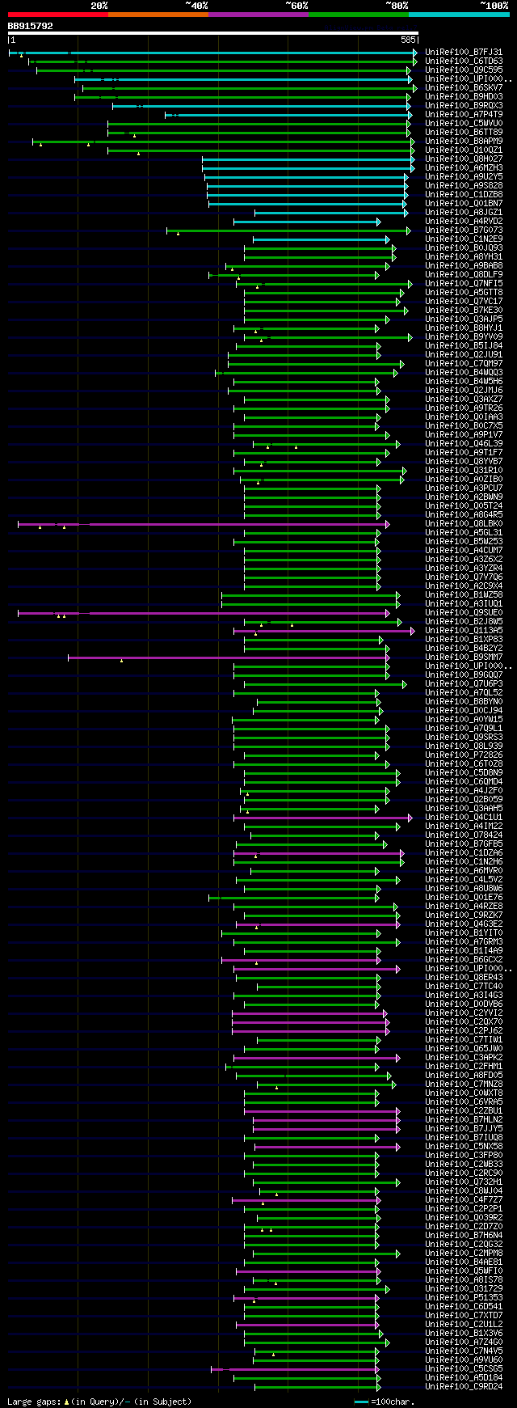Click the green alignment bar for UniRef100_B8APM9
This screenshot has height=1408, width=517.
coord(224,142)
